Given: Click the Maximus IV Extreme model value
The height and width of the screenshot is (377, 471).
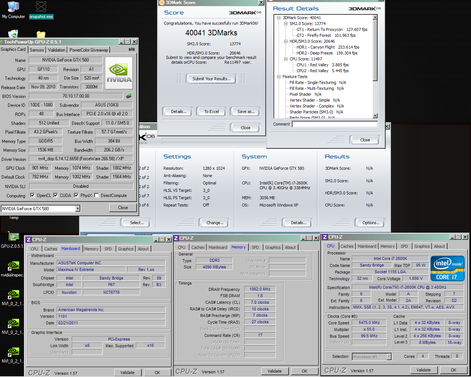Looking at the screenshot, I should (91, 269).
